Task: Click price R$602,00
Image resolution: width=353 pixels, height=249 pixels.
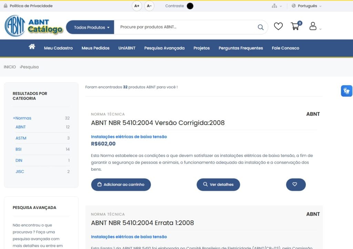Action: point(103,143)
